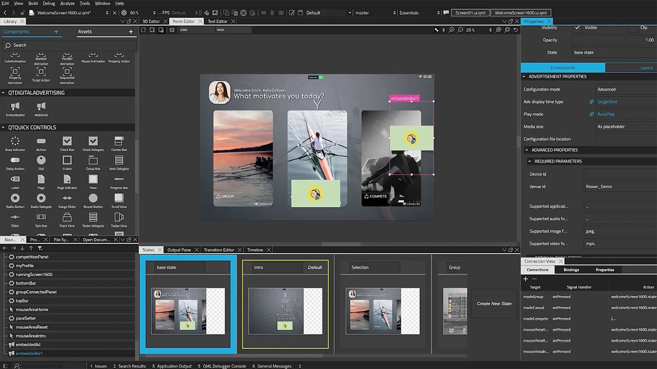Click the reset view icon in form editor toolbar
657x369 pixels.
515,30
